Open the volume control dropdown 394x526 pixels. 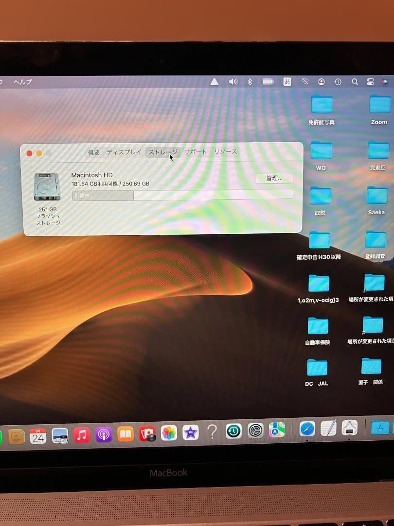click(x=233, y=81)
